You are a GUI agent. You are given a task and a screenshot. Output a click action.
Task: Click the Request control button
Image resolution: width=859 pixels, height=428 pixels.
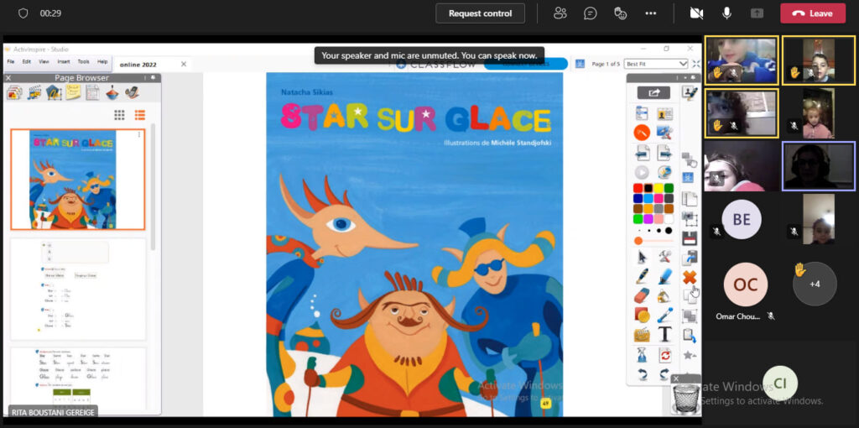(480, 13)
